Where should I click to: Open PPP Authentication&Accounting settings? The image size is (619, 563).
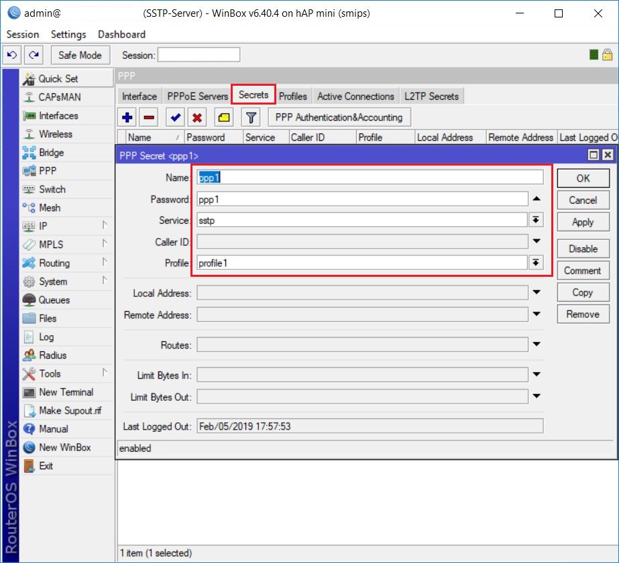(x=339, y=117)
